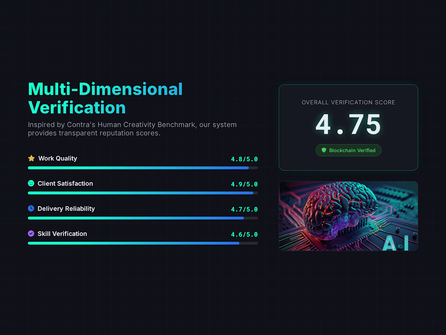This screenshot has height=335, width=446.
Task: Click the 4.7/5.0 Delivery Reliability score
Action: pos(244,209)
